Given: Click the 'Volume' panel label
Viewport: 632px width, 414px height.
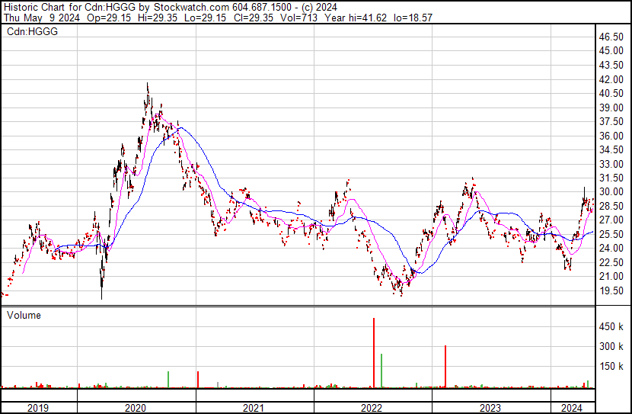Looking at the screenshot, I should click(24, 315).
